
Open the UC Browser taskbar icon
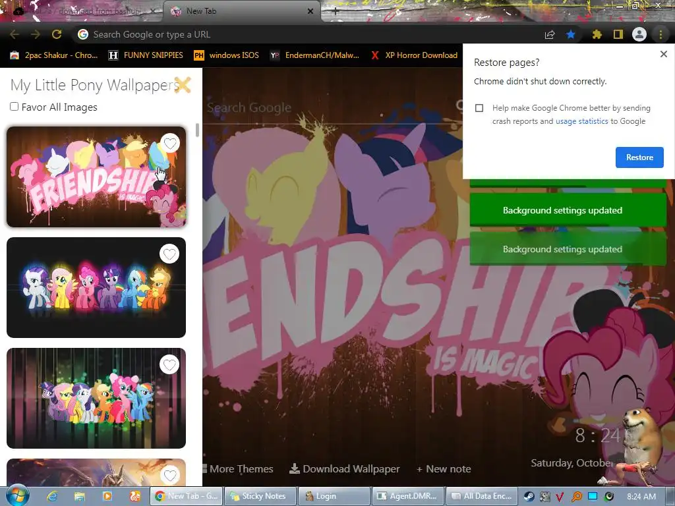[135, 496]
